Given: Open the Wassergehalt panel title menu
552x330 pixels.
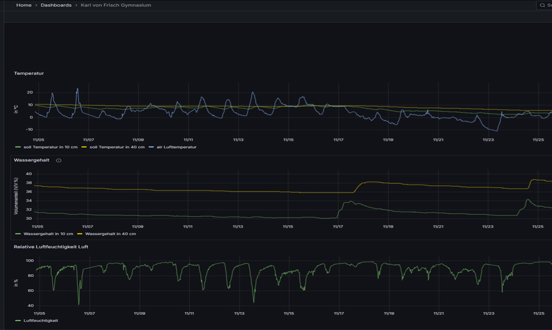Looking at the screenshot, I should [x=32, y=160].
